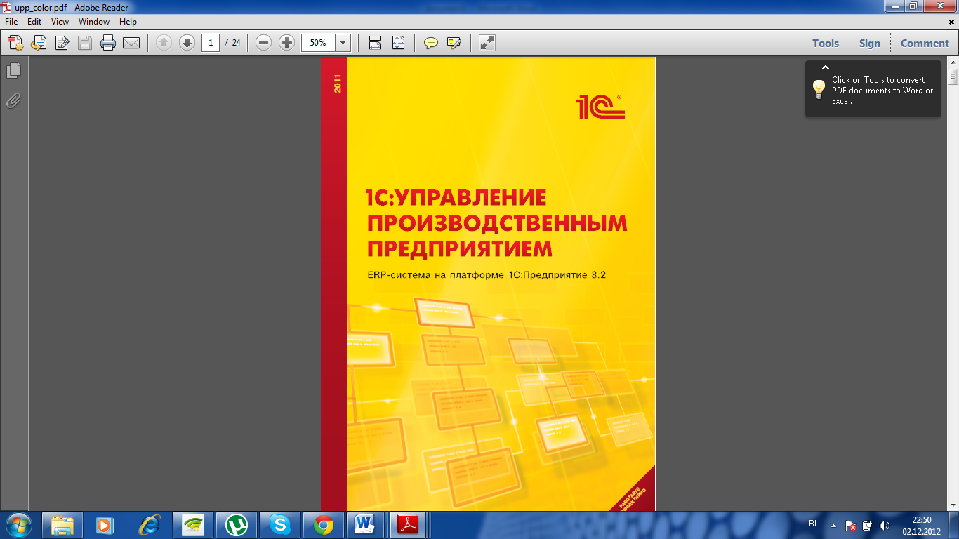Collapse the Tools tip popup caret
Screen dimensions: 959x539
point(826,67)
